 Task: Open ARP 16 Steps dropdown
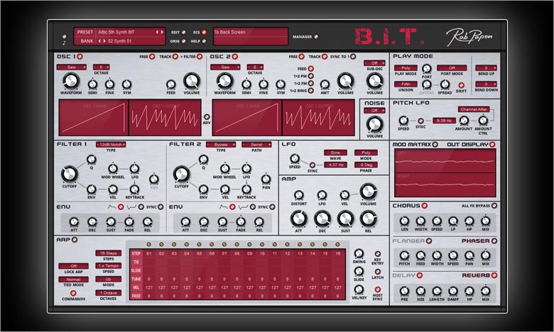pyautogui.click(x=108, y=253)
